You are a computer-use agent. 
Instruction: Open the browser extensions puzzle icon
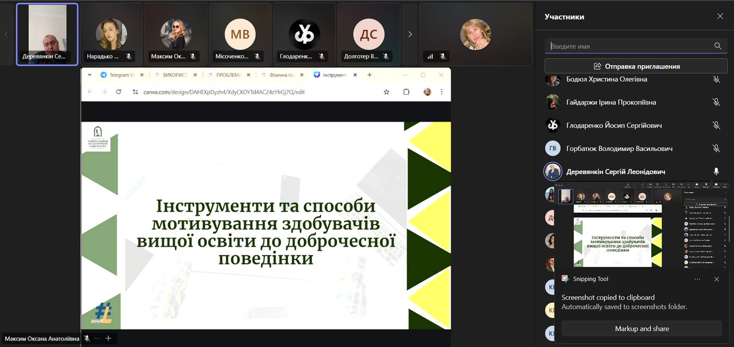point(406,92)
